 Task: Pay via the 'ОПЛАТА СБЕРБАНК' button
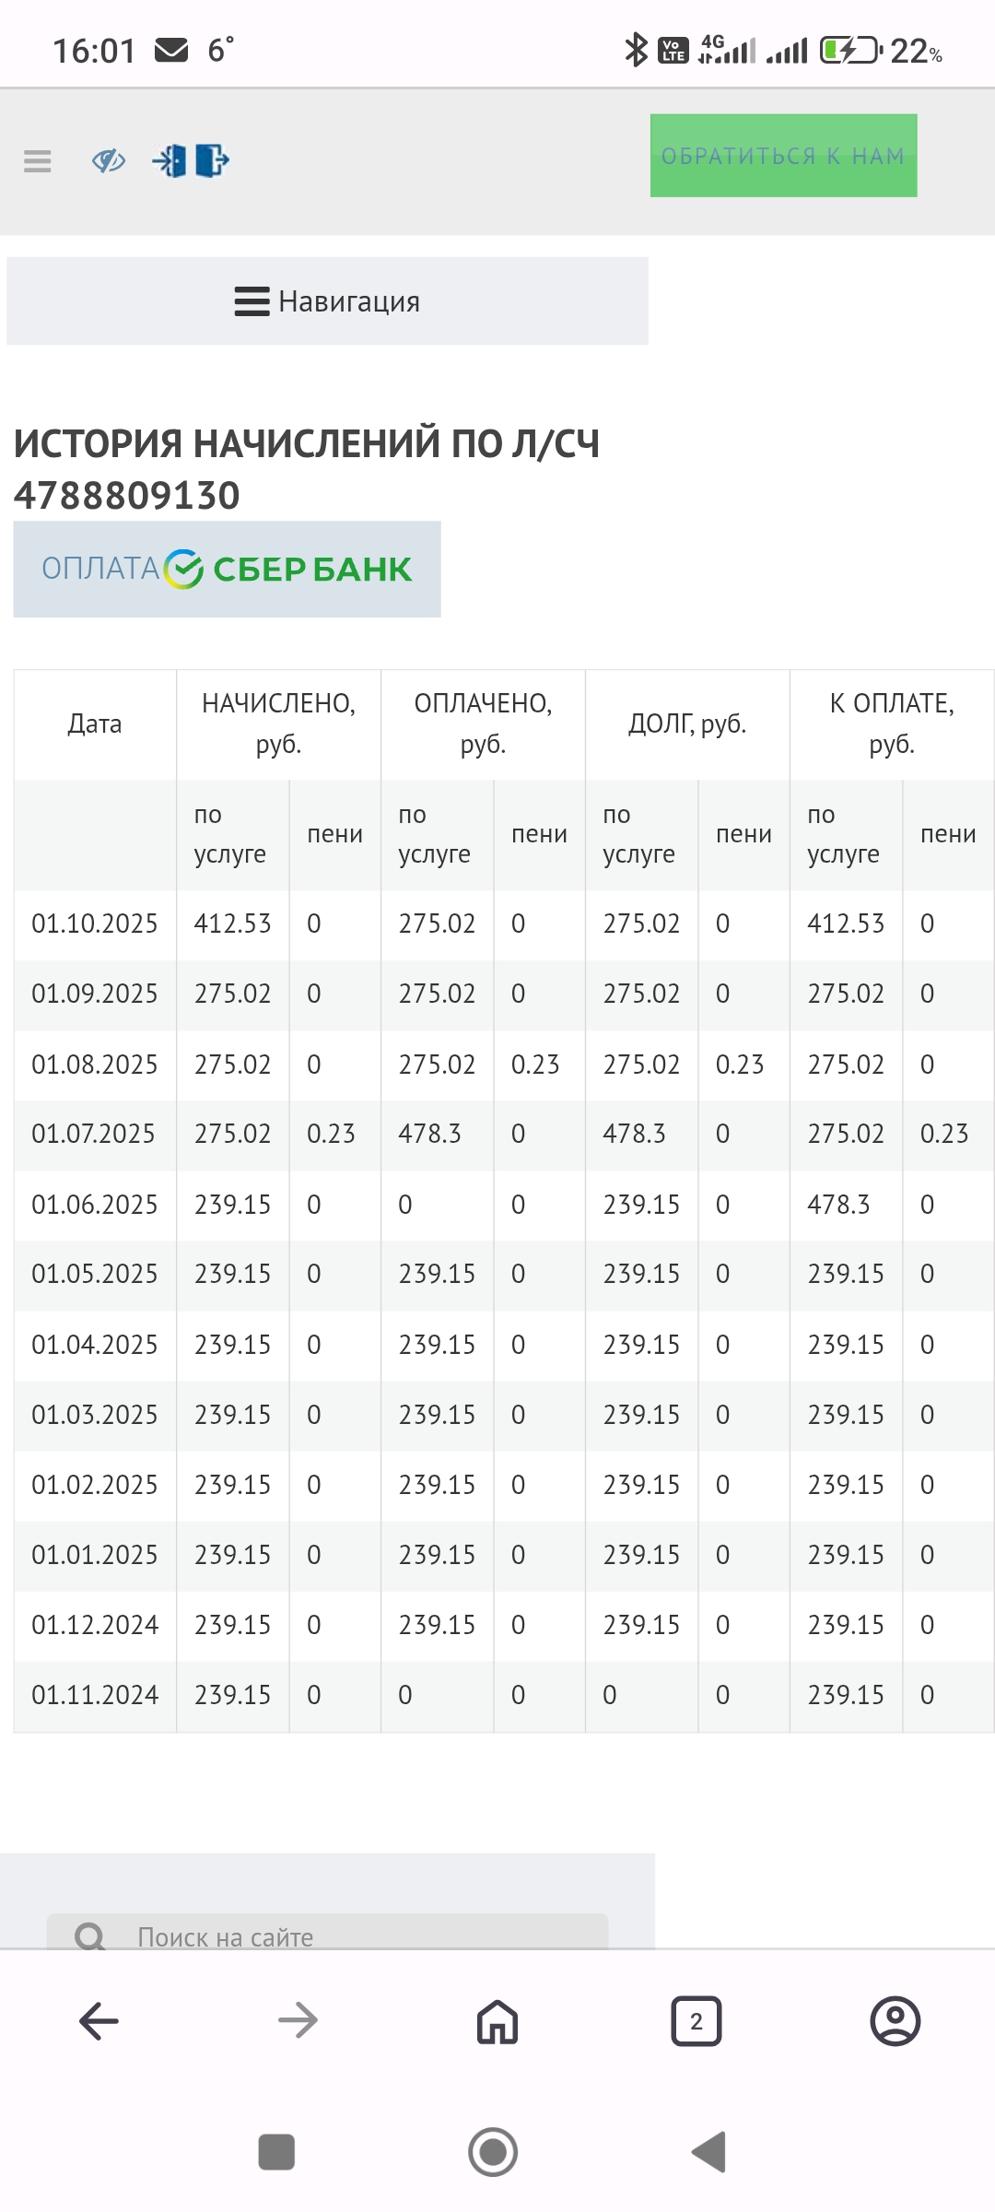227,569
